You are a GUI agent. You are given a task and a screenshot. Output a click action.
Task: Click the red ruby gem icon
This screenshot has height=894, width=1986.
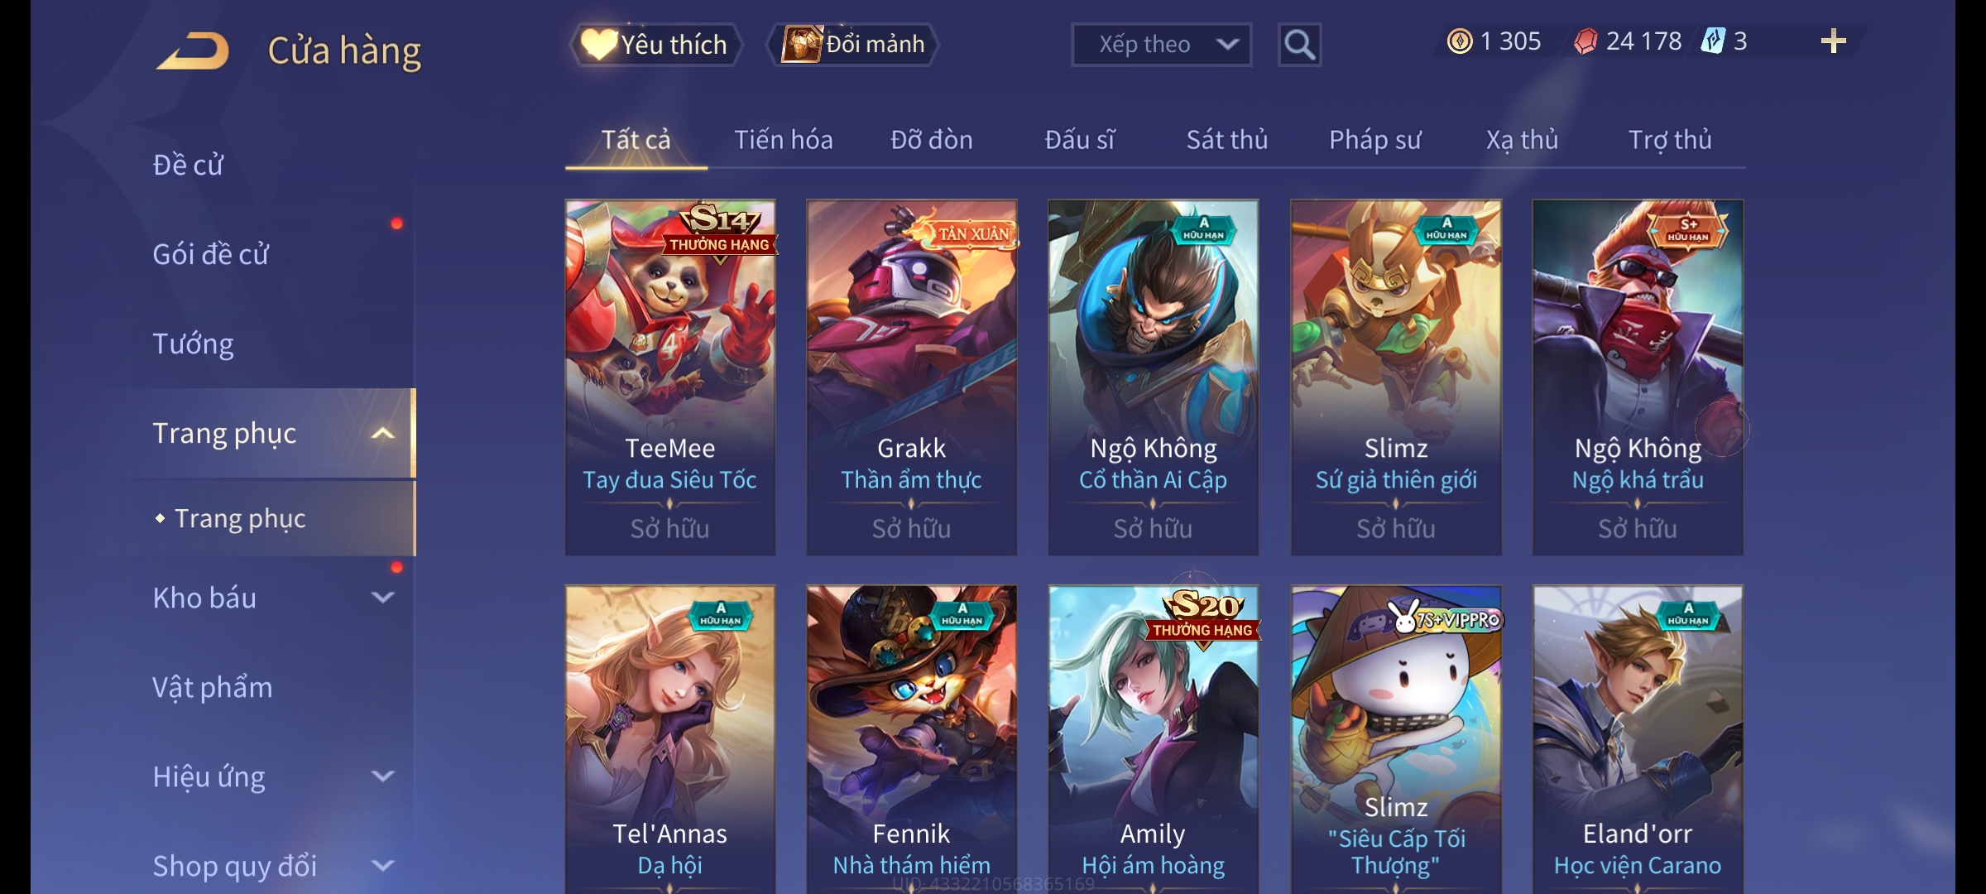1585,41
